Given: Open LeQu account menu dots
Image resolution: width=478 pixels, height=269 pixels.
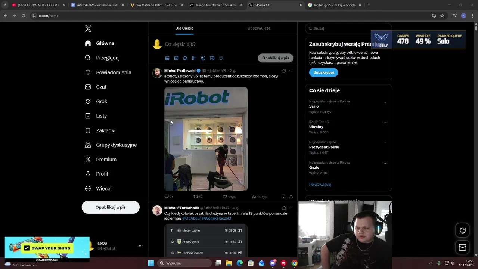Looking at the screenshot, I should tap(141, 246).
